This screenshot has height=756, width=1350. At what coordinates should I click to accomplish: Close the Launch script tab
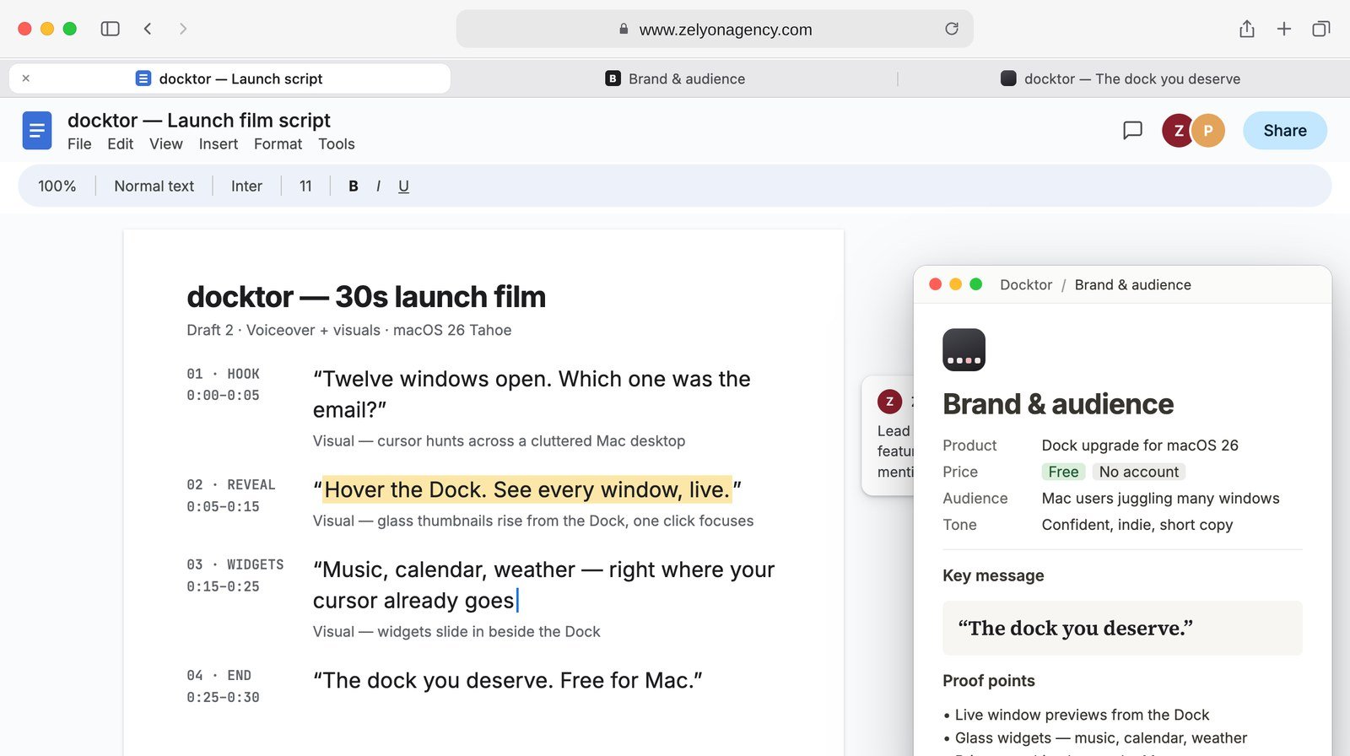(x=26, y=78)
